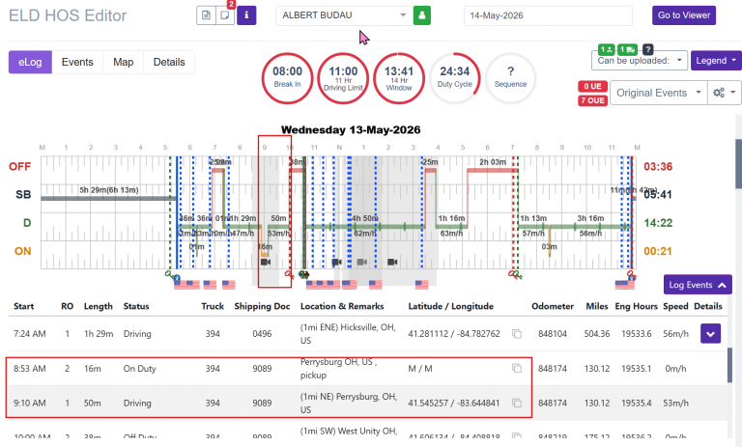
Task: Click the 5h 29m sleeper berth segment
Action: tap(108, 198)
